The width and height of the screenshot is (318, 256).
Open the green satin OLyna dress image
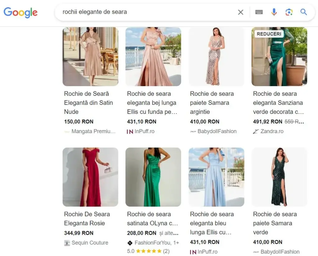pos(153,177)
